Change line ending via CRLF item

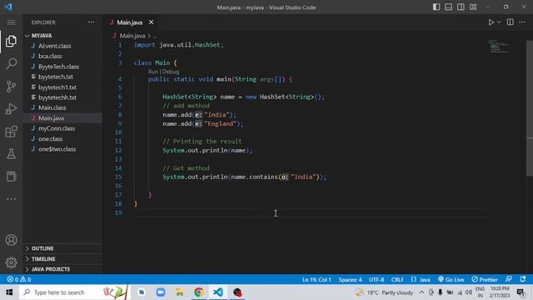coord(397,280)
